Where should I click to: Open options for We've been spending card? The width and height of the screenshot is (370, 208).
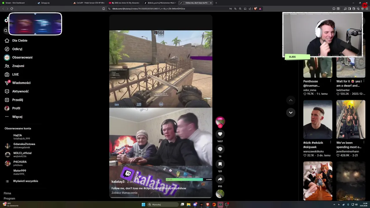[x=364, y=142]
